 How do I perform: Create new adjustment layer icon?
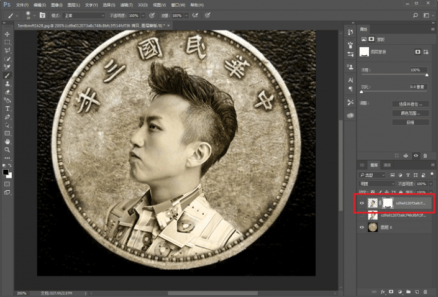tap(399, 291)
